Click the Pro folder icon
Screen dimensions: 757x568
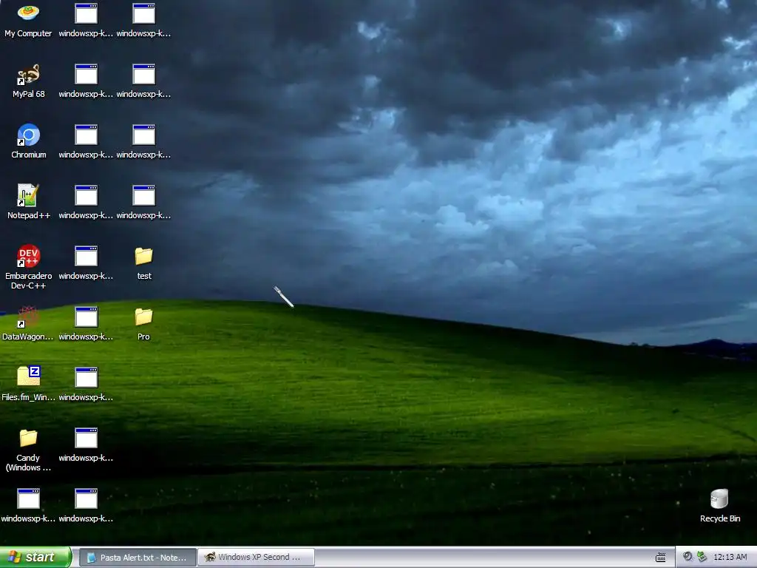coord(144,317)
